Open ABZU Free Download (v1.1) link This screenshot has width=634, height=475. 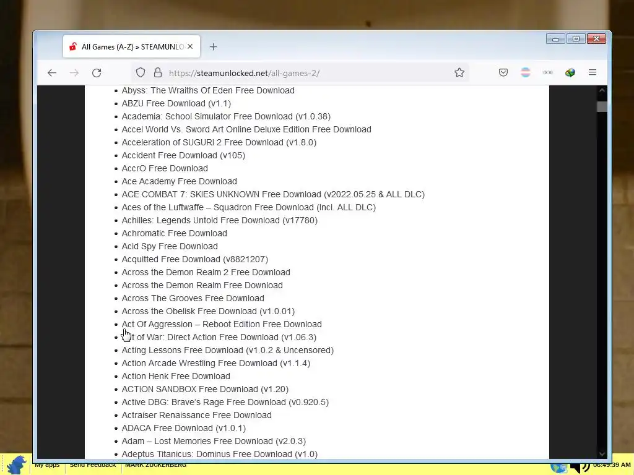tap(176, 103)
